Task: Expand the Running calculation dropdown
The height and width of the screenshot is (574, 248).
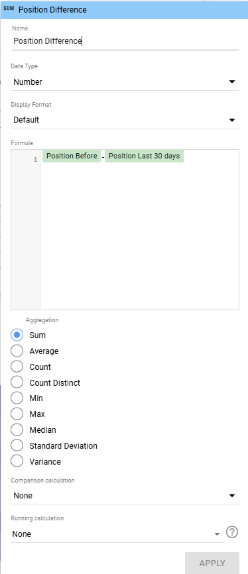Action: 117,534
